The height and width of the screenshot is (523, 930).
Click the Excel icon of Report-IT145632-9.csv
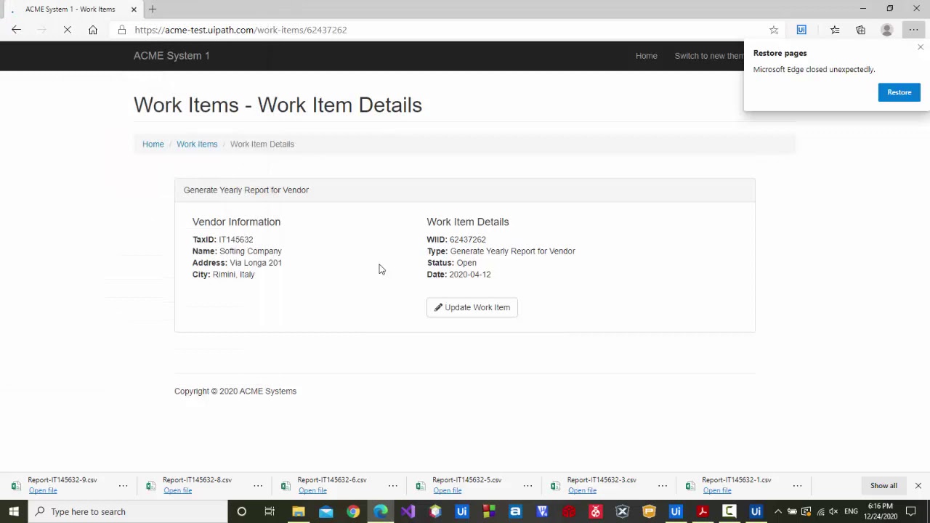pyautogui.click(x=16, y=485)
